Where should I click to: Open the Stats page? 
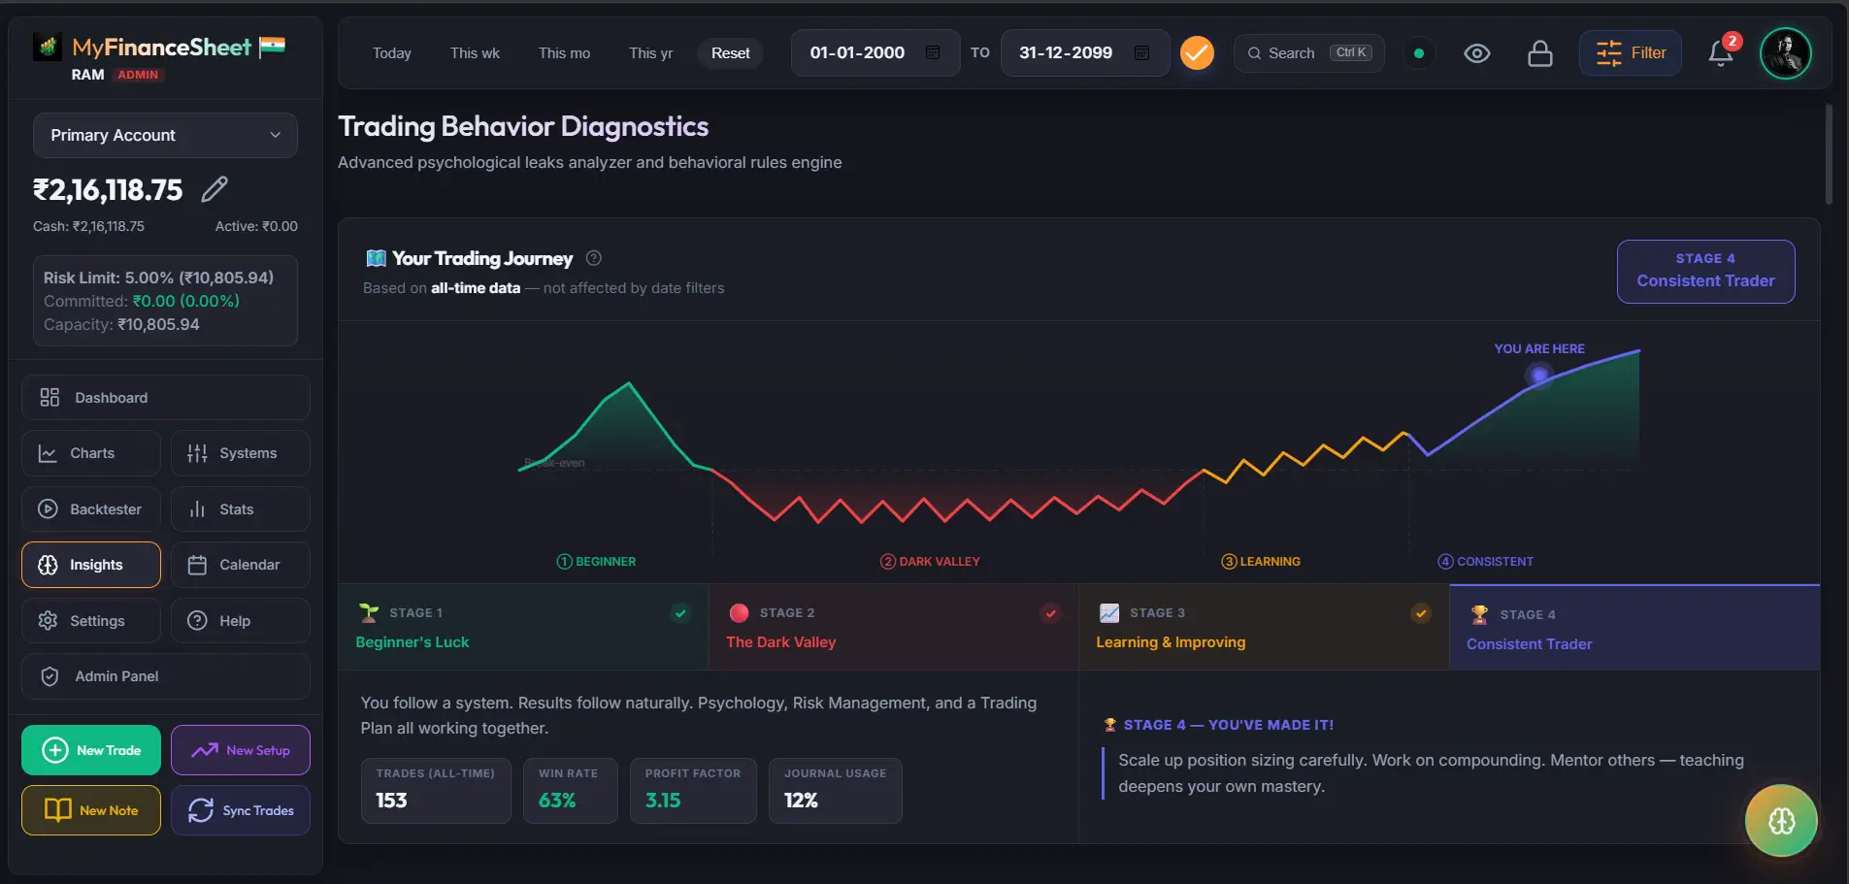click(241, 509)
